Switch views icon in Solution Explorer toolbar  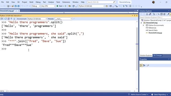pyautogui.click(x=150, y=14)
